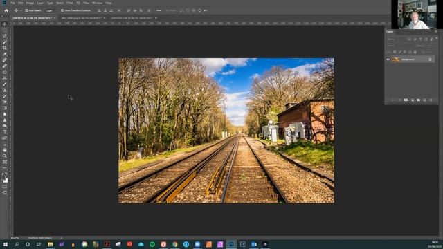Switch to the third document tab

[x=132, y=18]
